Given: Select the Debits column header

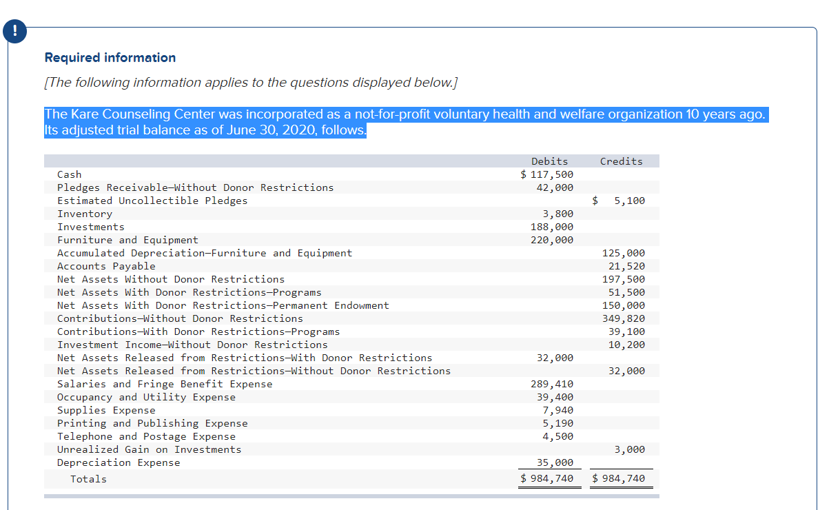Looking at the screenshot, I should click(x=549, y=161).
